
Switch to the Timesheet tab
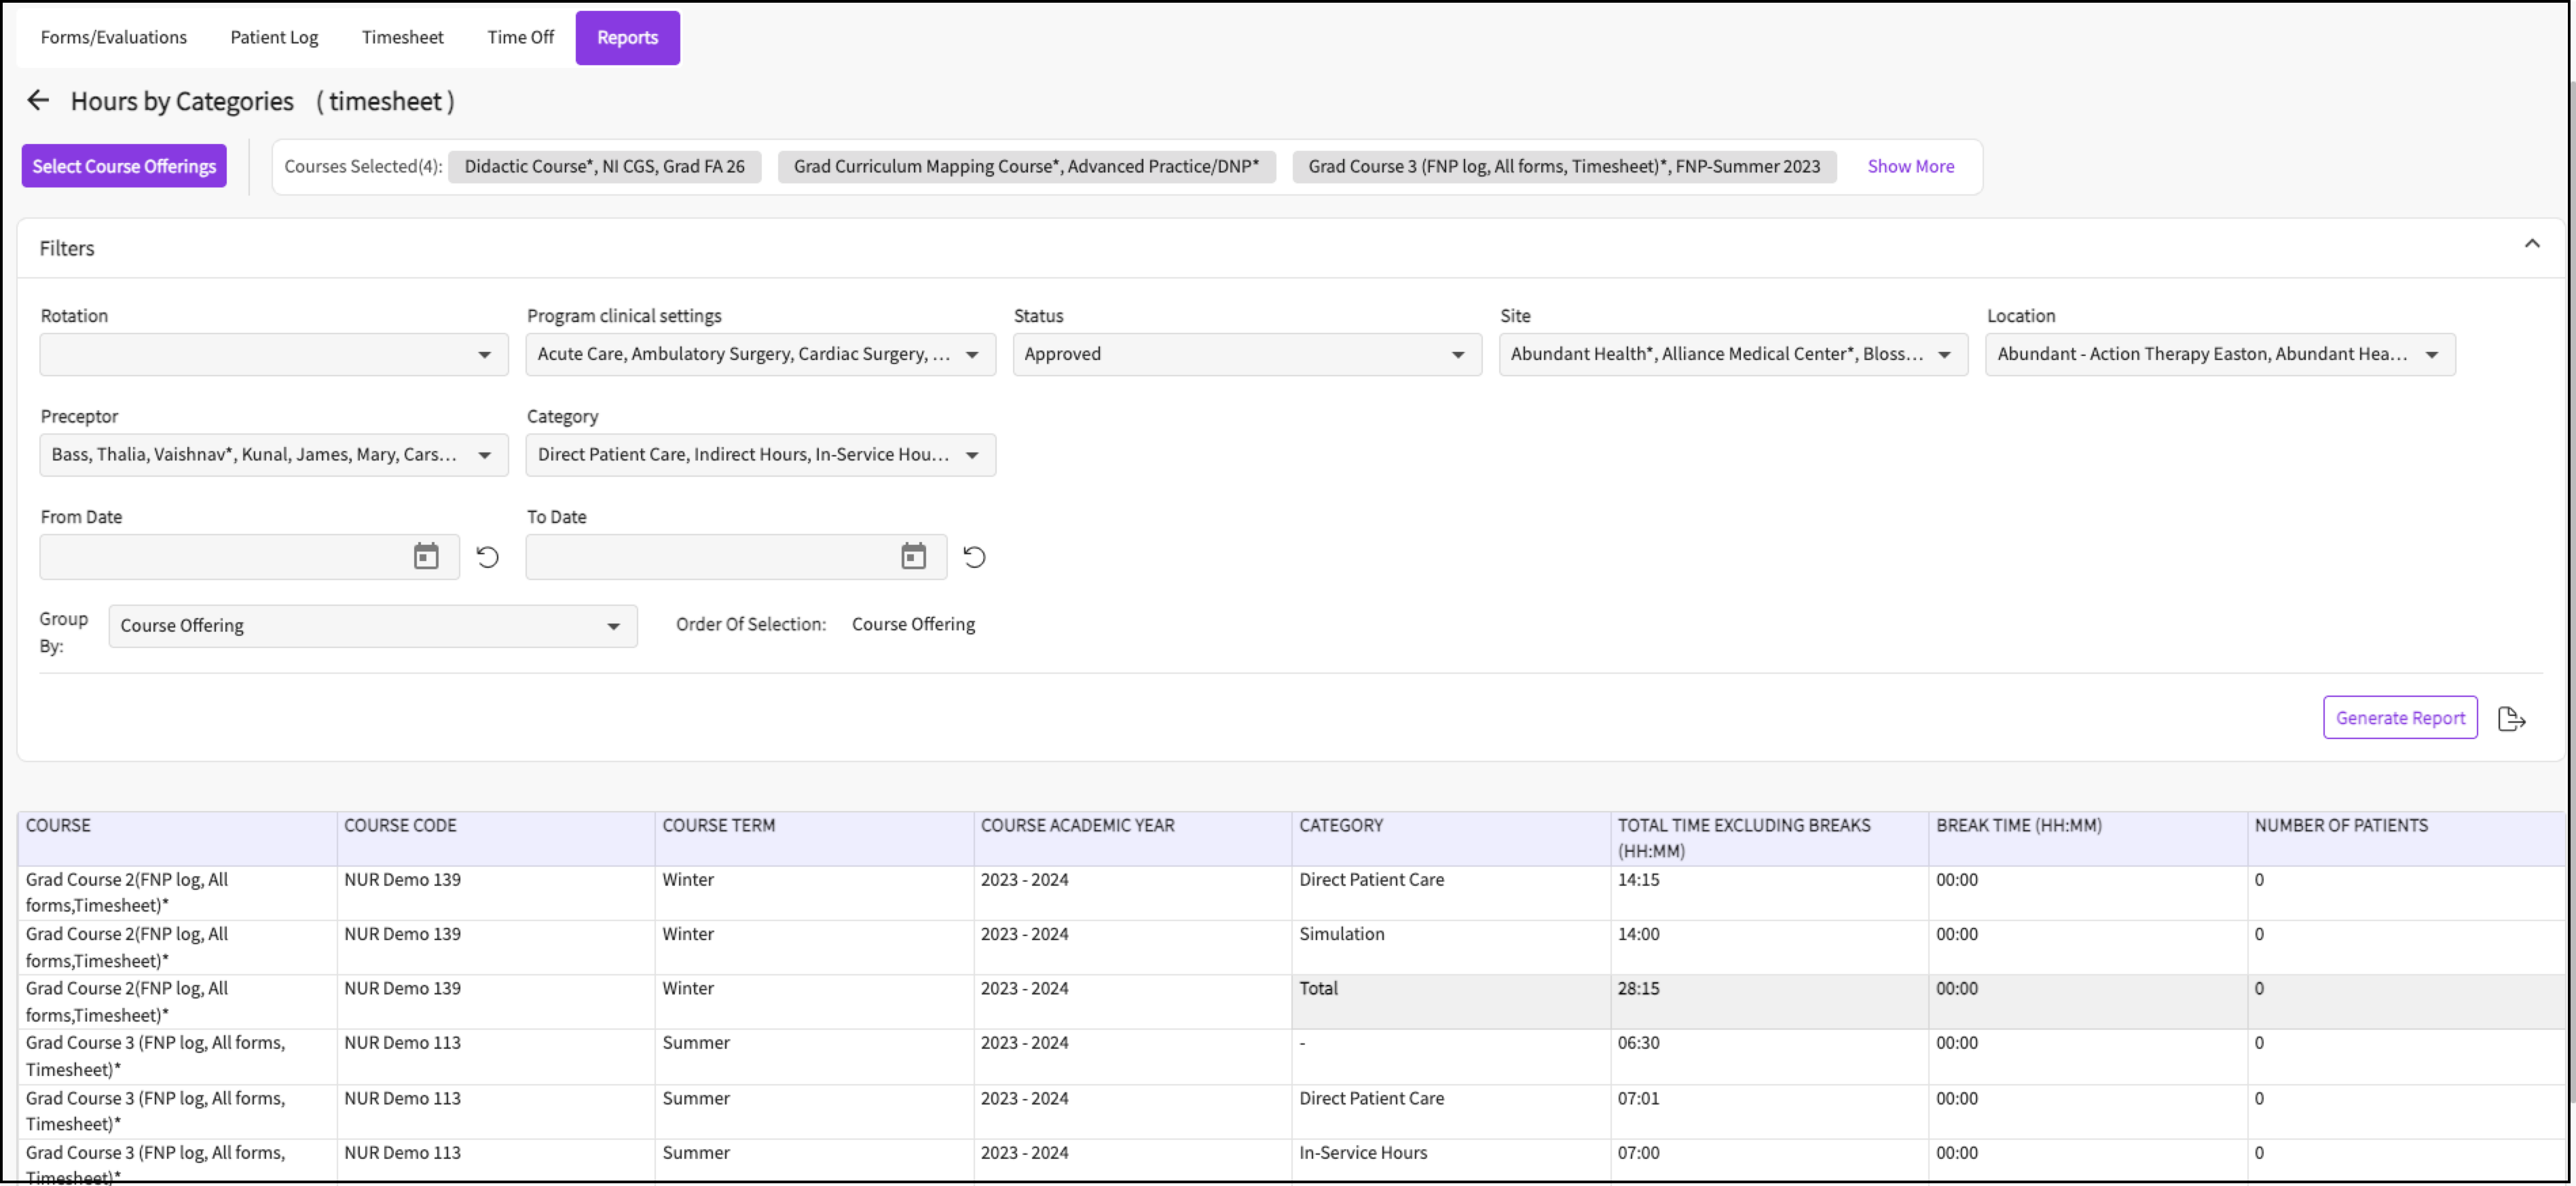coord(402,37)
